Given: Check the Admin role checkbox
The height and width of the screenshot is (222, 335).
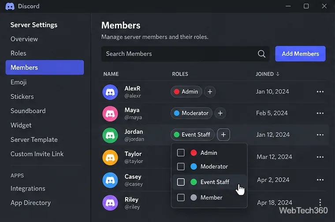Looking at the screenshot, I should tap(181, 152).
